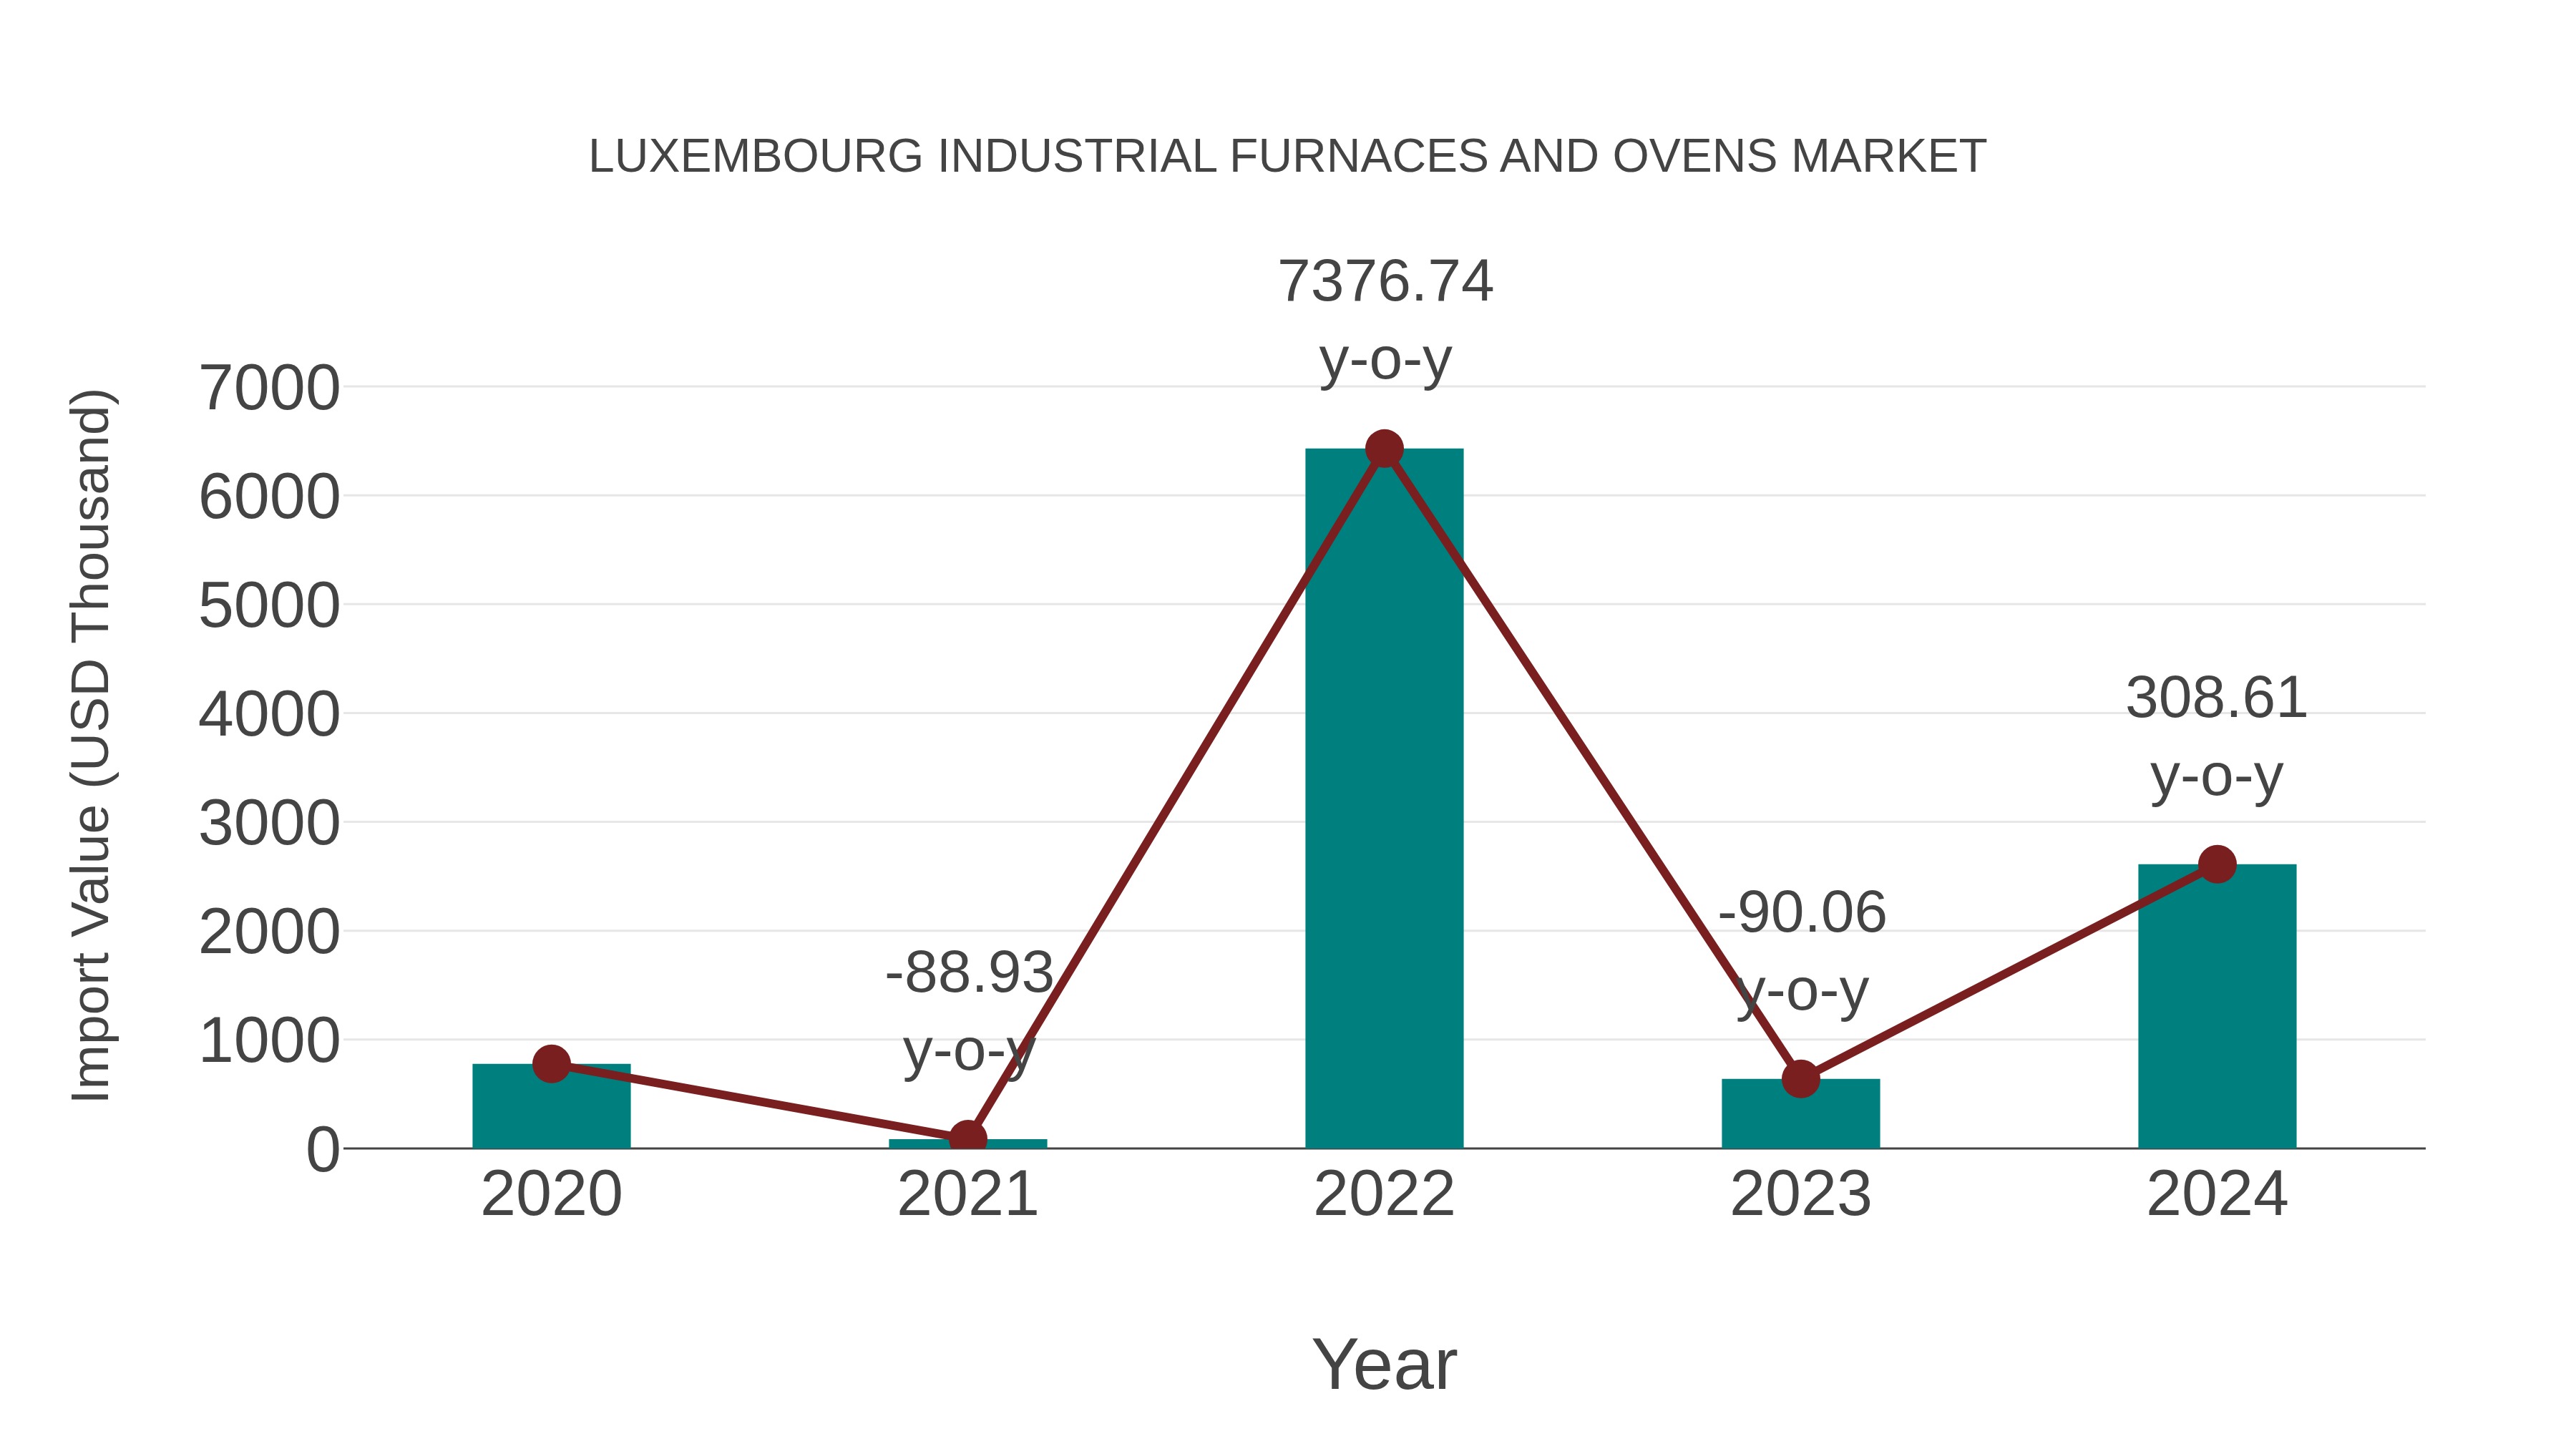Click the 2024 line data point marker

(2217, 864)
